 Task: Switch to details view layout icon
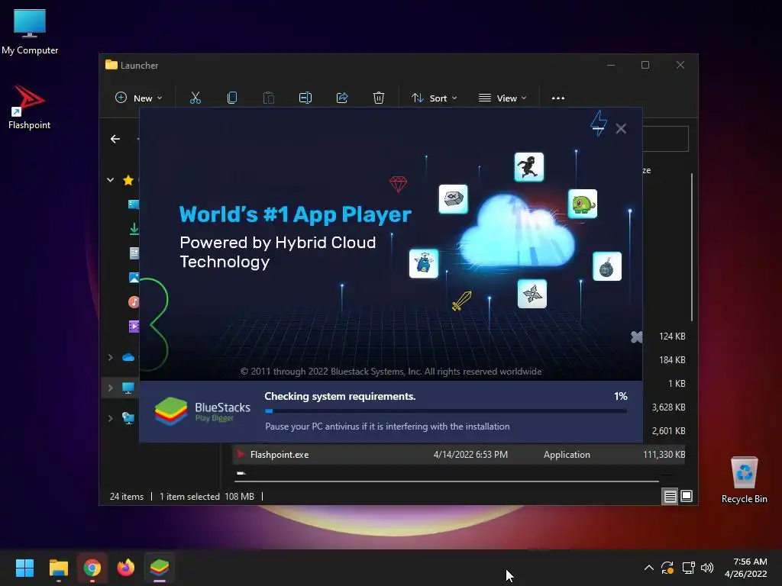click(x=670, y=496)
